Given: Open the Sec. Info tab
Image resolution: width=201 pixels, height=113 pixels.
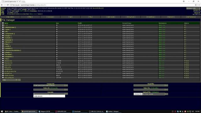Looking at the screenshot, I should (10, 17).
